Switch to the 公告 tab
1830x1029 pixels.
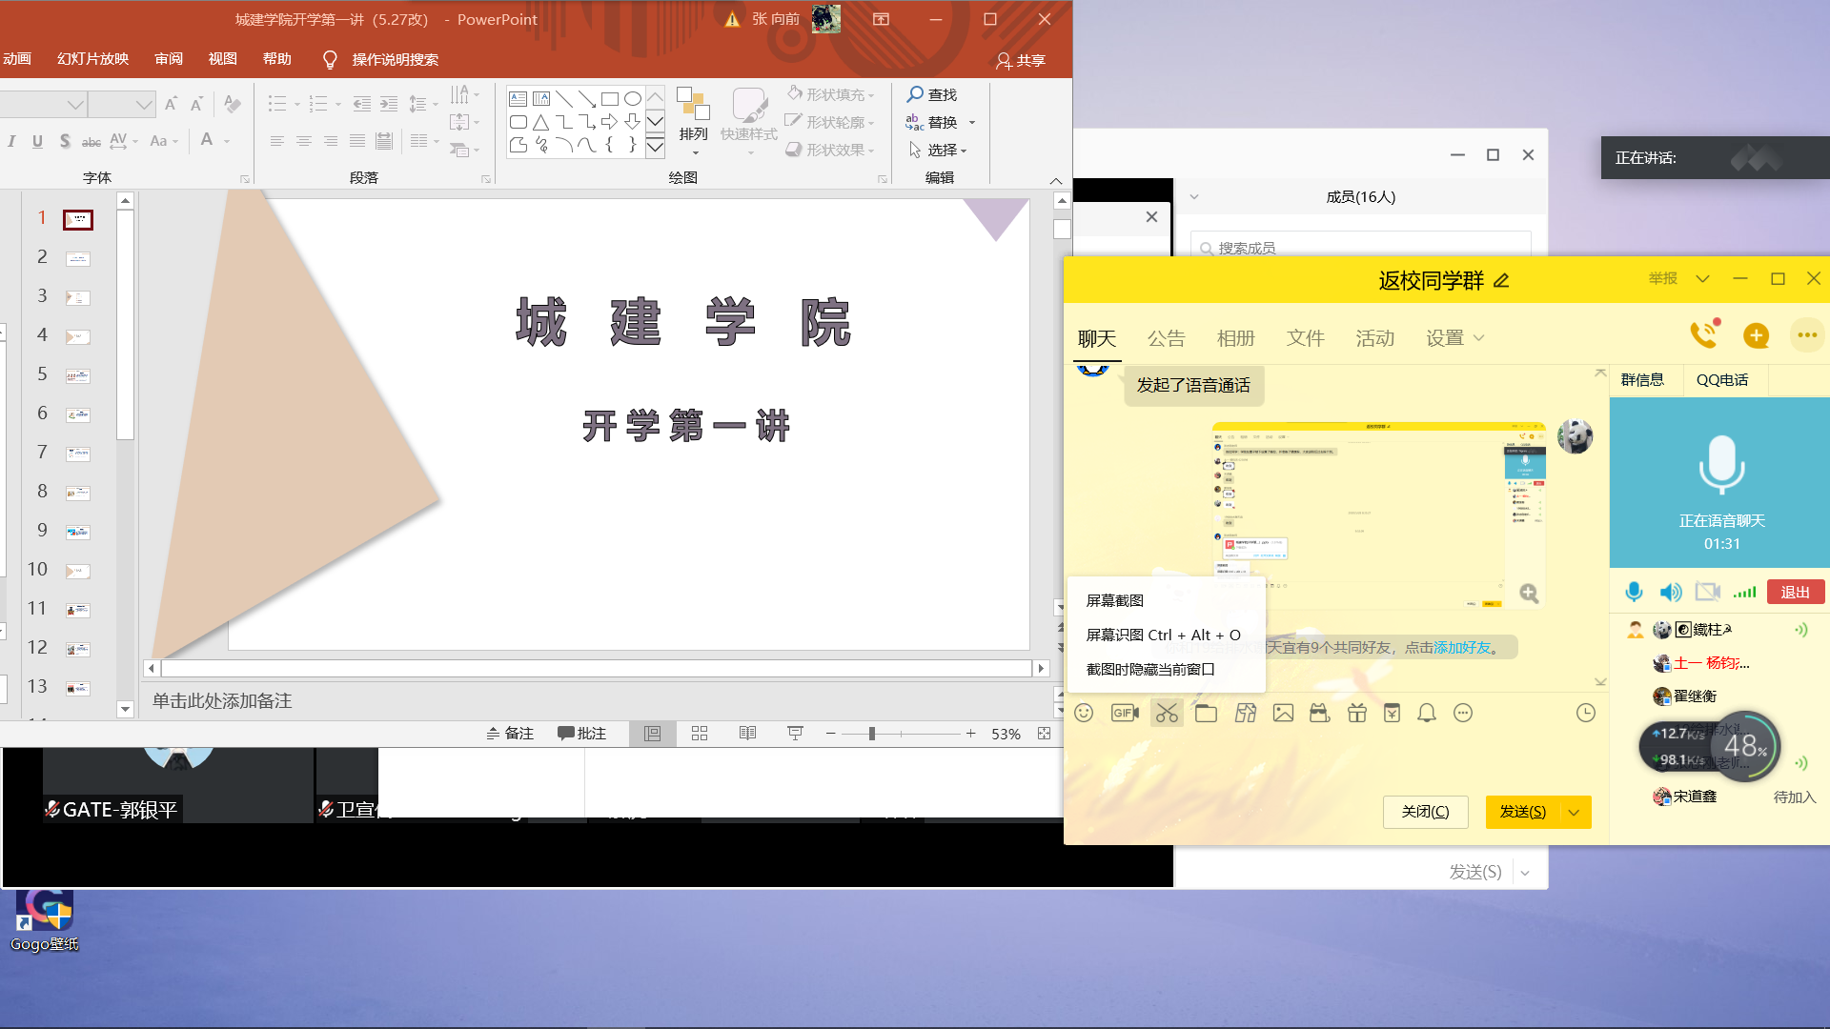1166,338
